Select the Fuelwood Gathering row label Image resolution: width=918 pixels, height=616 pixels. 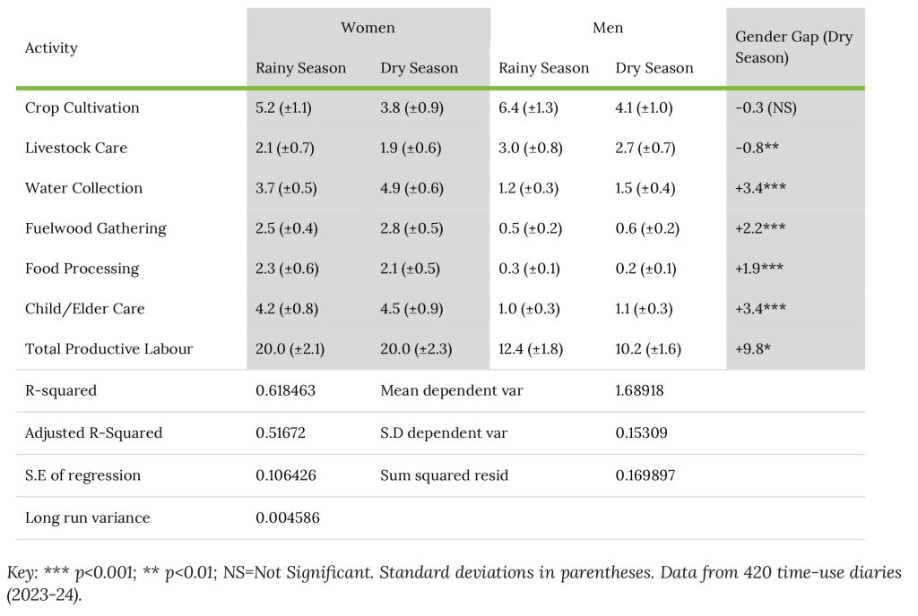pos(96,228)
